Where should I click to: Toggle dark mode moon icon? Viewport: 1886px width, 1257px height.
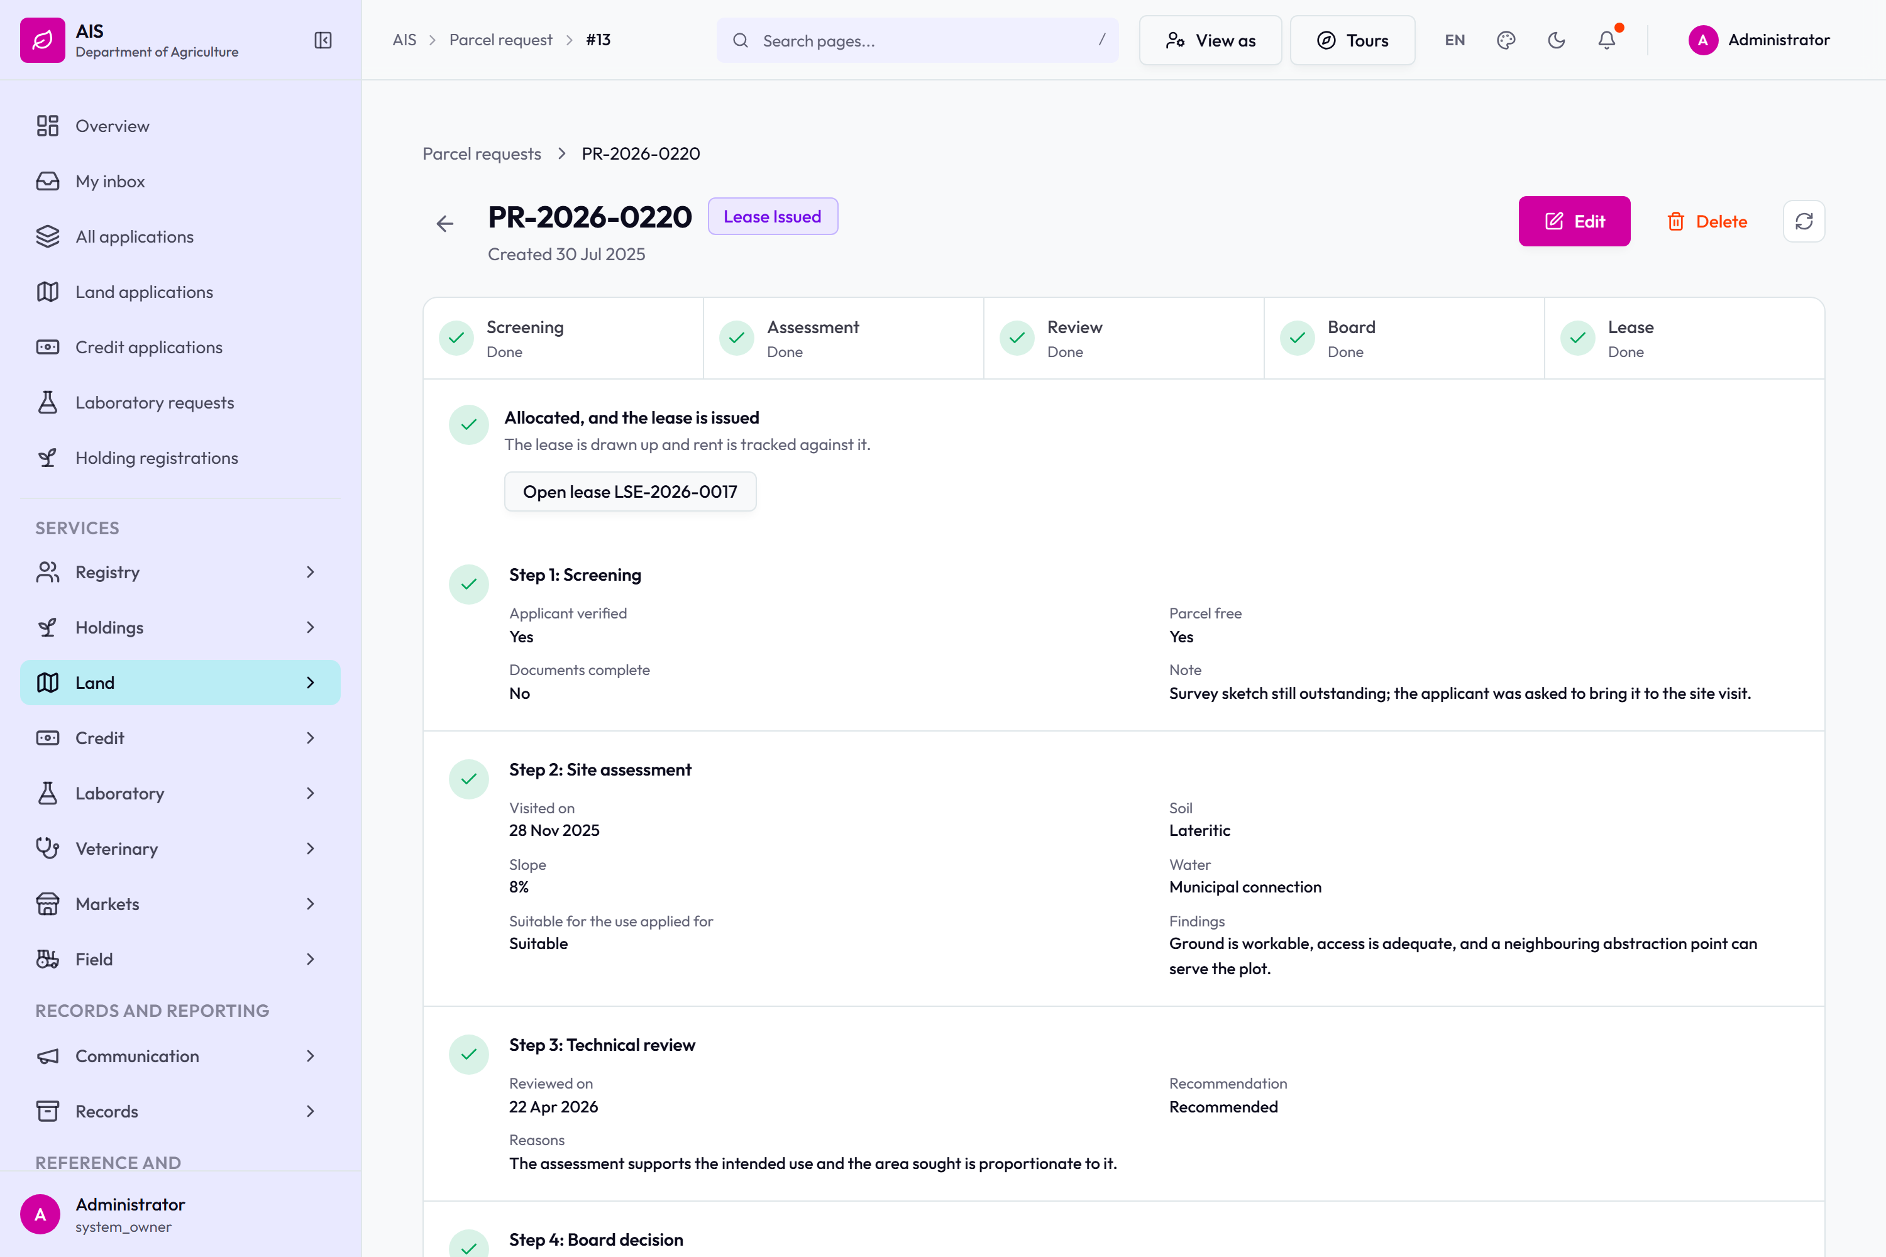click(1557, 40)
